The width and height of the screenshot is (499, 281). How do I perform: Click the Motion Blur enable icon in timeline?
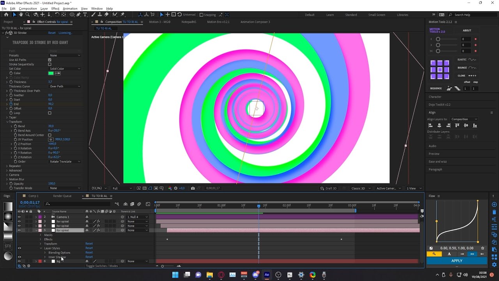[x=139, y=204]
